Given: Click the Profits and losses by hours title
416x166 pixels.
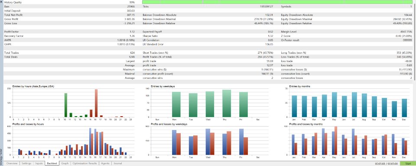Looking at the screenshot, I should (28, 124).
